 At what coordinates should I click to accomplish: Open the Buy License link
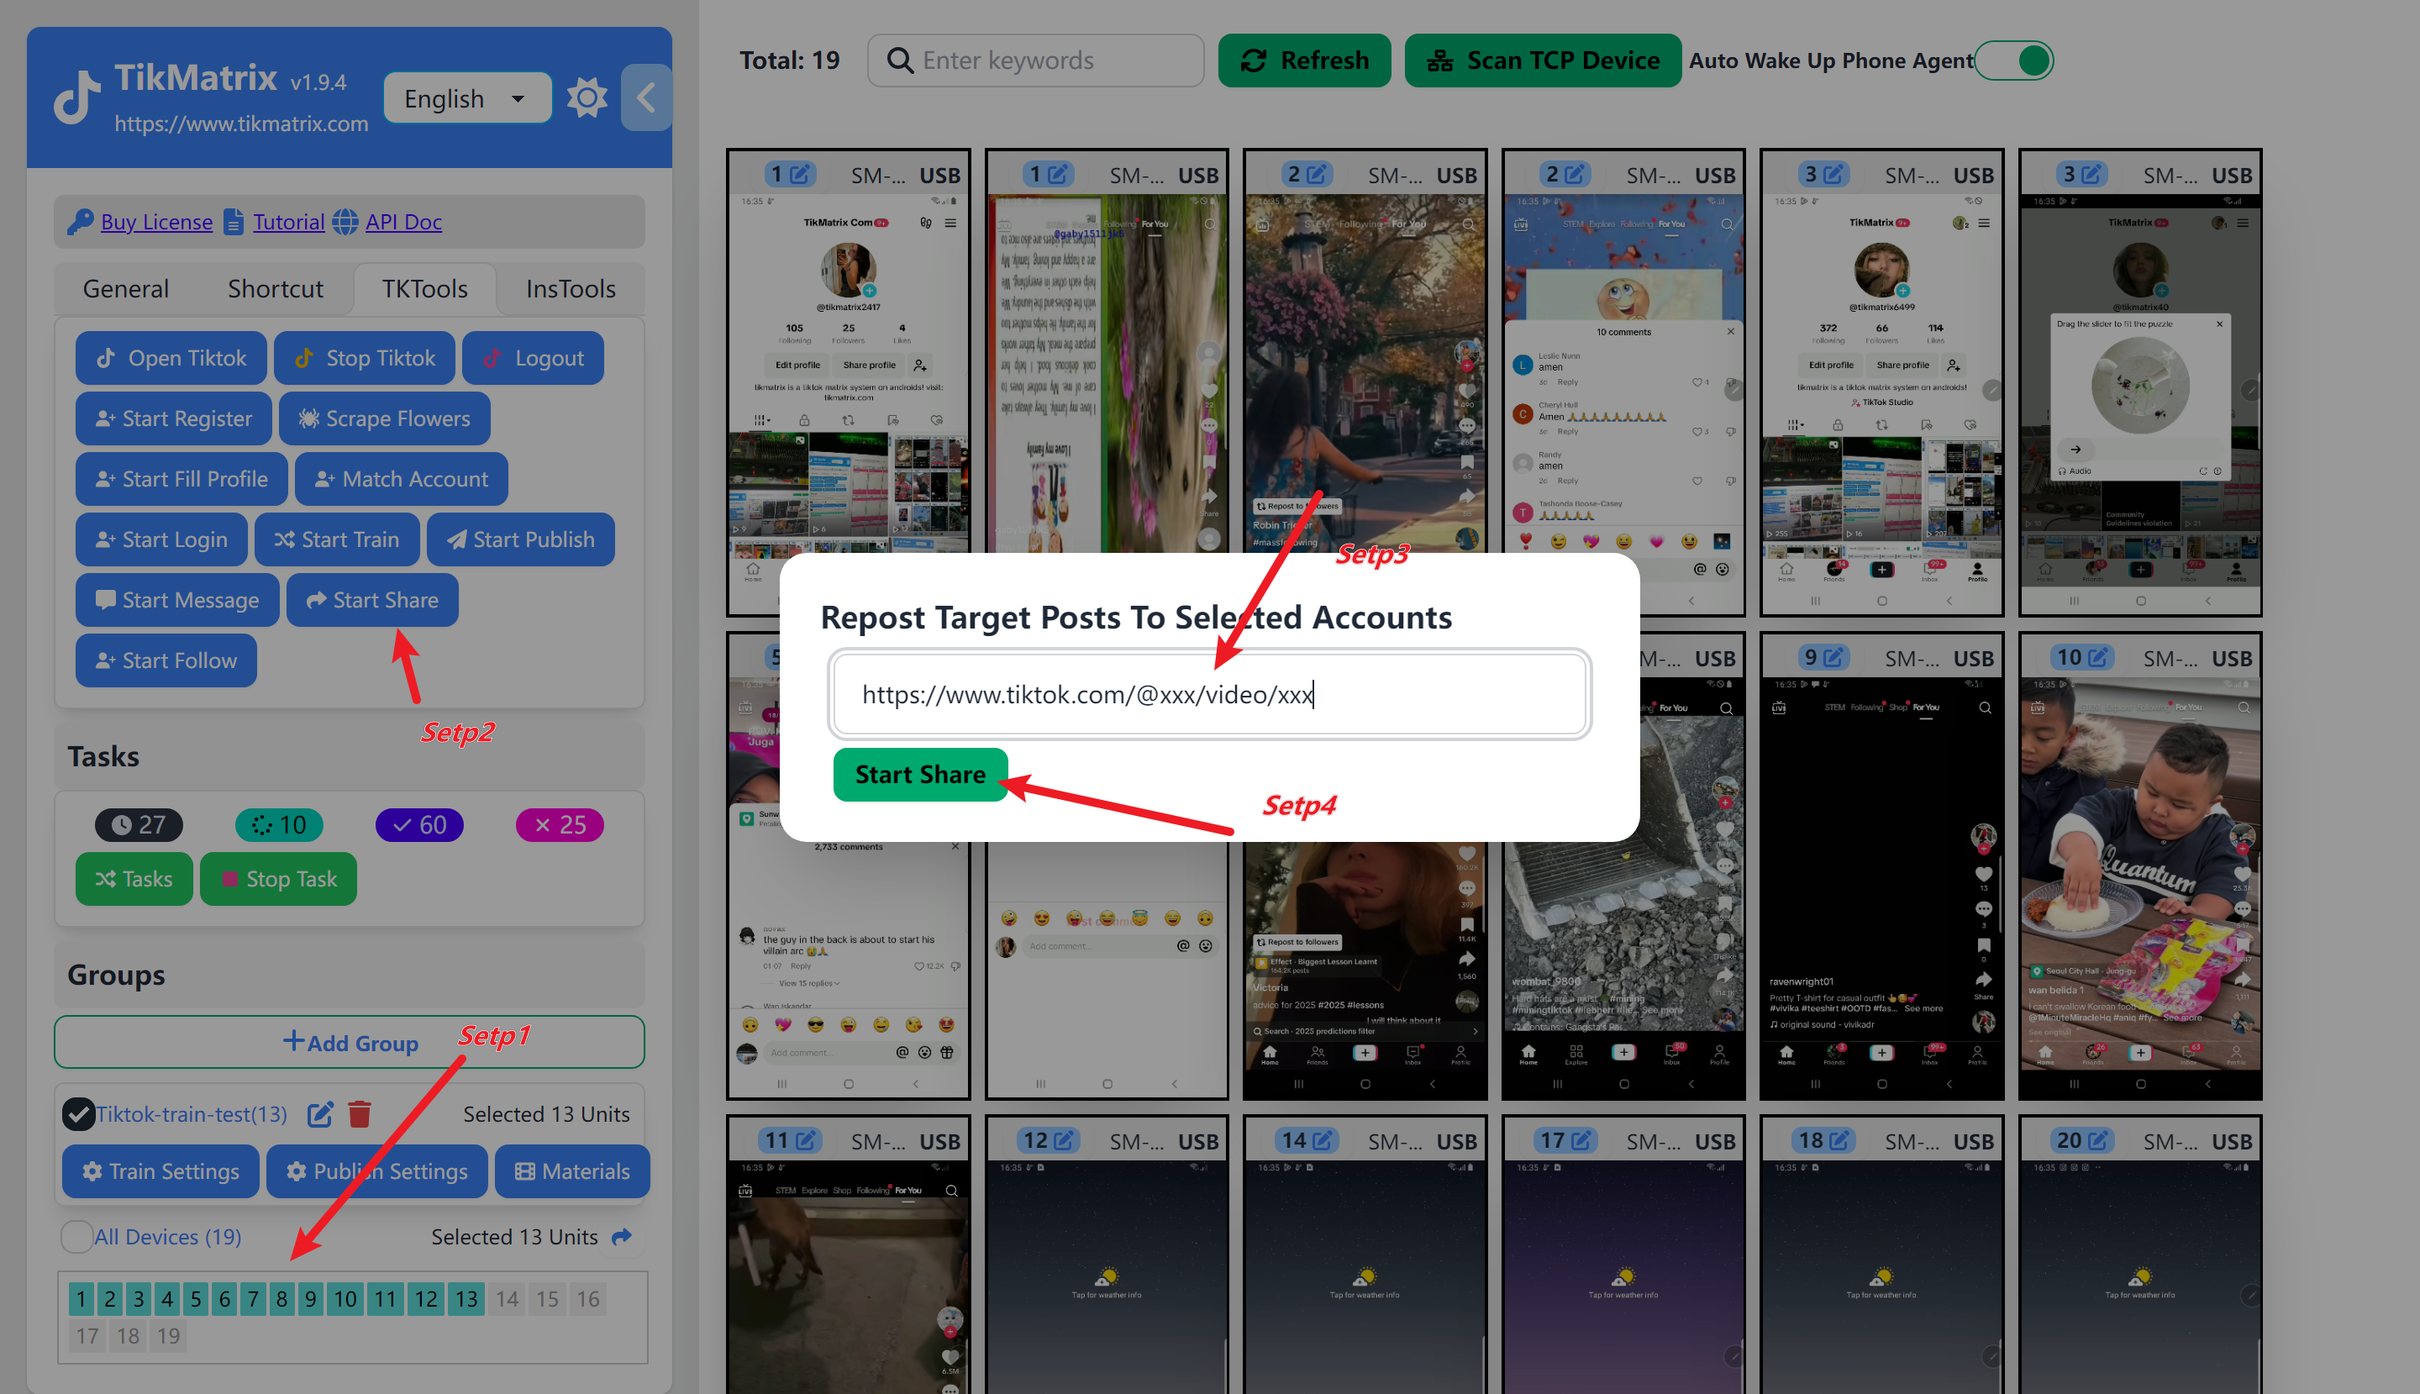pyautogui.click(x=157, y=222)
